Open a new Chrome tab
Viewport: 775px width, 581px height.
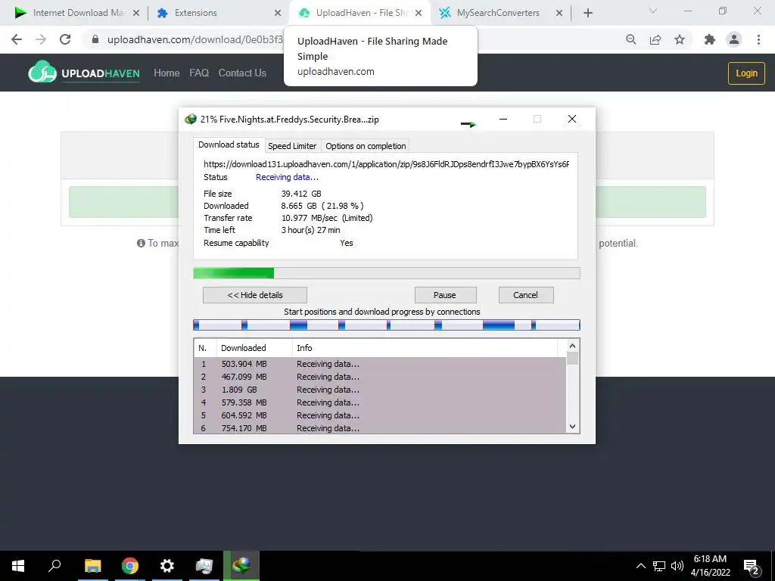(587, 13)
